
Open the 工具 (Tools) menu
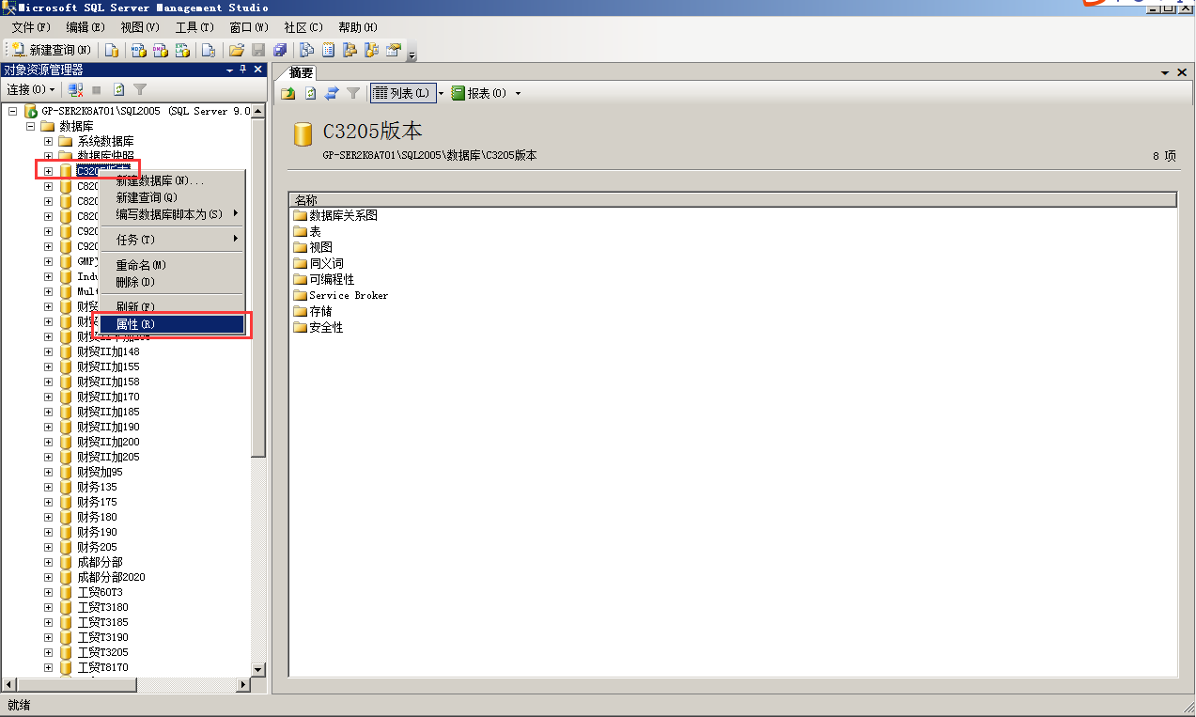click(194, 27)
